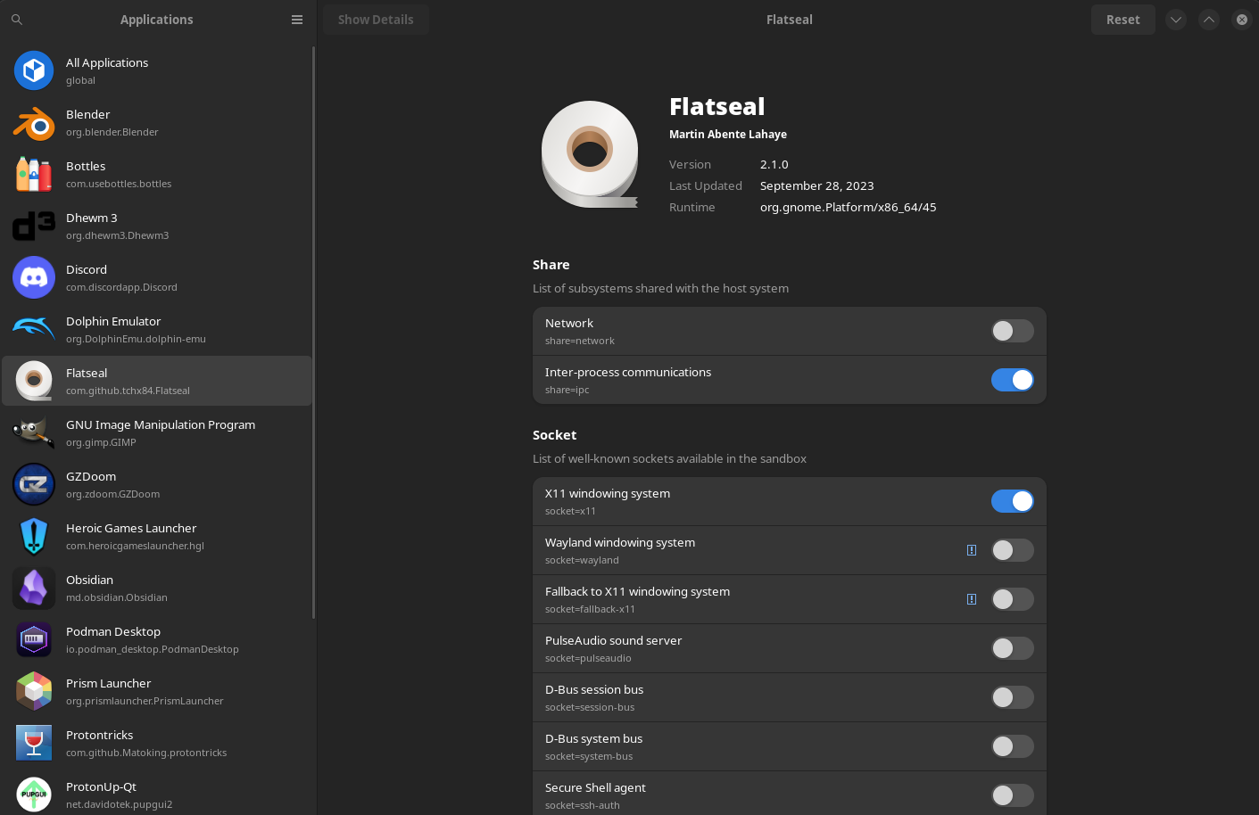The image size is (1259, 815).
Task: Disable Inter-process communications toggle
Action: coord(1013,380)
